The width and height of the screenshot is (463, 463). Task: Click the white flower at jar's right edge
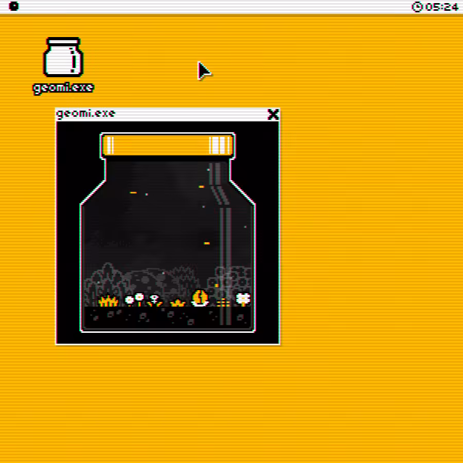pos(243,299)
